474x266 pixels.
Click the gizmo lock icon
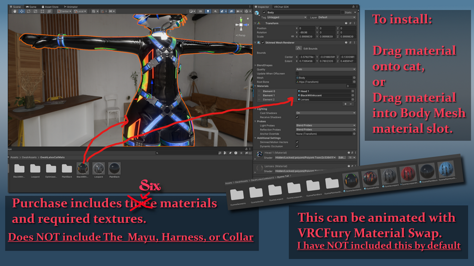[x=248, y=18]
